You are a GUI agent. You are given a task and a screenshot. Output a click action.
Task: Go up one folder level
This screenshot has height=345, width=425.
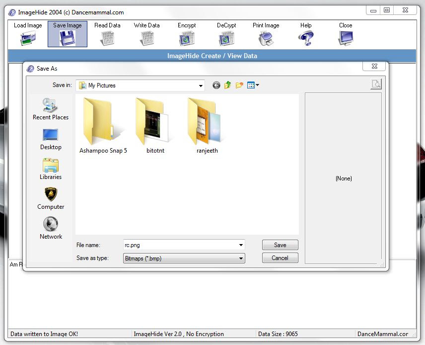click(x=228, y=85)
